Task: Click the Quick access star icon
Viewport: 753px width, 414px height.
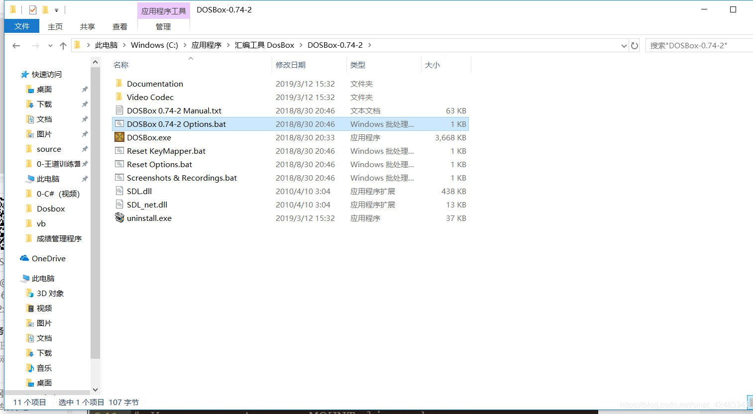Action: point(25,75)
